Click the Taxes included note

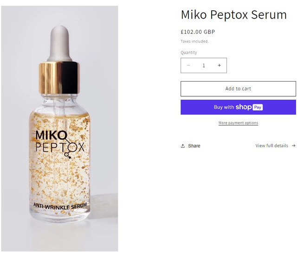pyautogui.click(x=194, y=41)
